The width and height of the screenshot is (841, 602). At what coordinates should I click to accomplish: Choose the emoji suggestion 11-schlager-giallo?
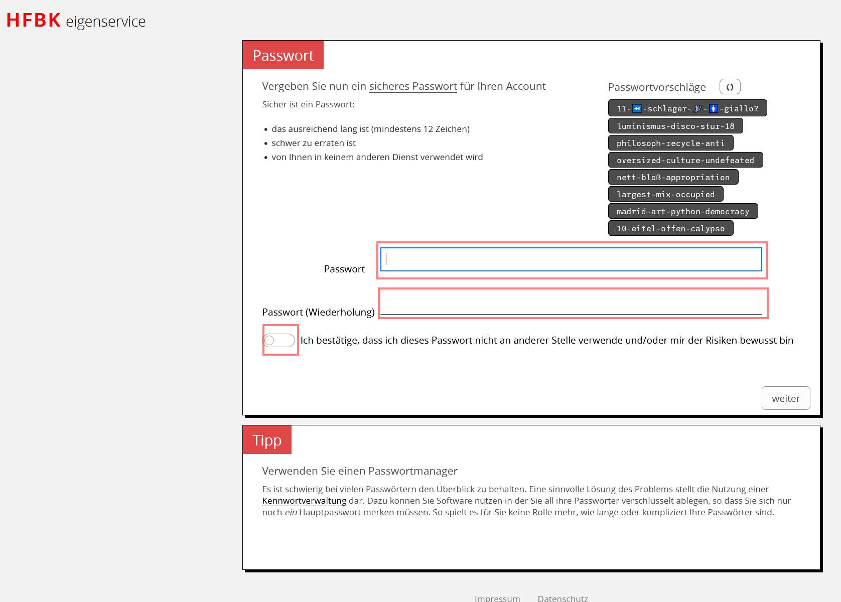click(687, 108)
